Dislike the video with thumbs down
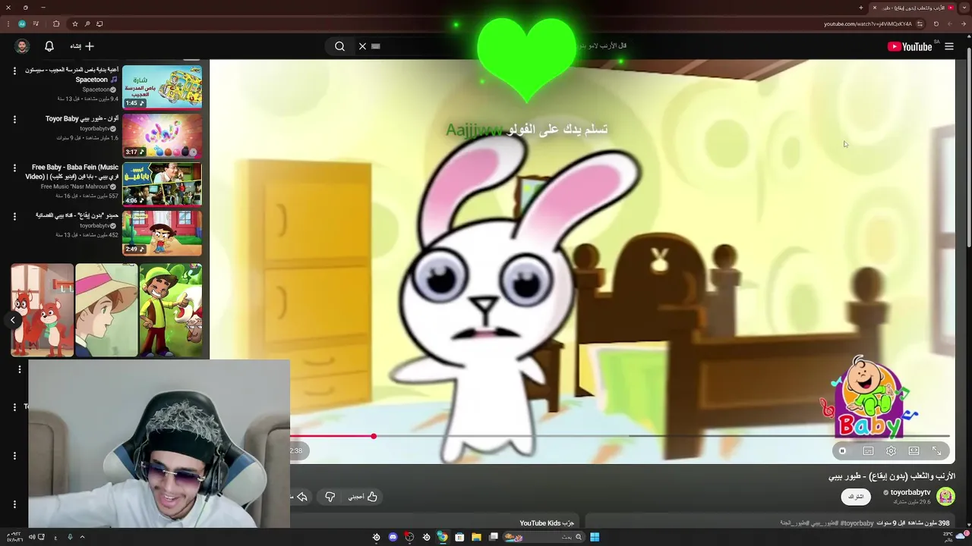972x546 pixels. pos(330,497)
